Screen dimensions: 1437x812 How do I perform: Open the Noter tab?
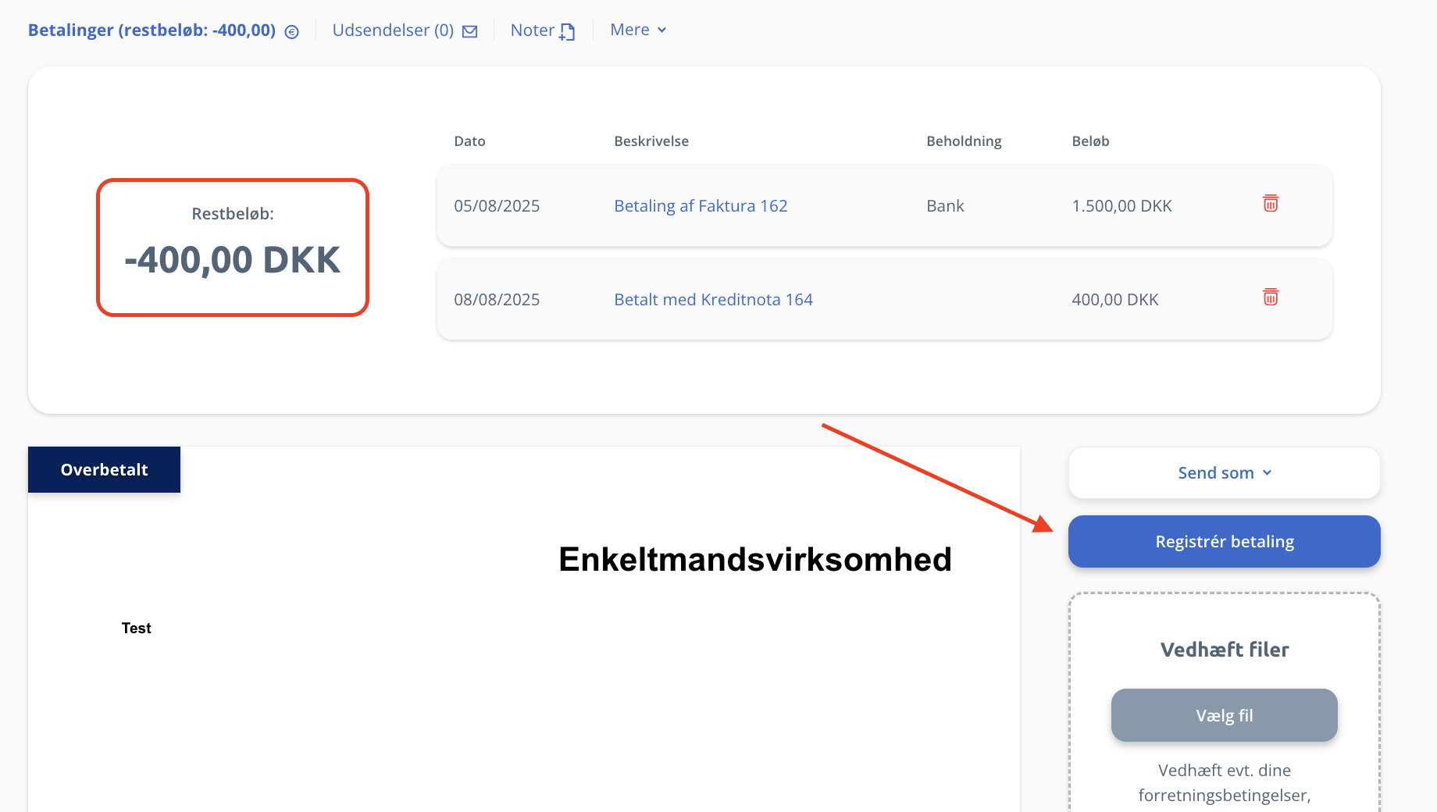point(533,30)
